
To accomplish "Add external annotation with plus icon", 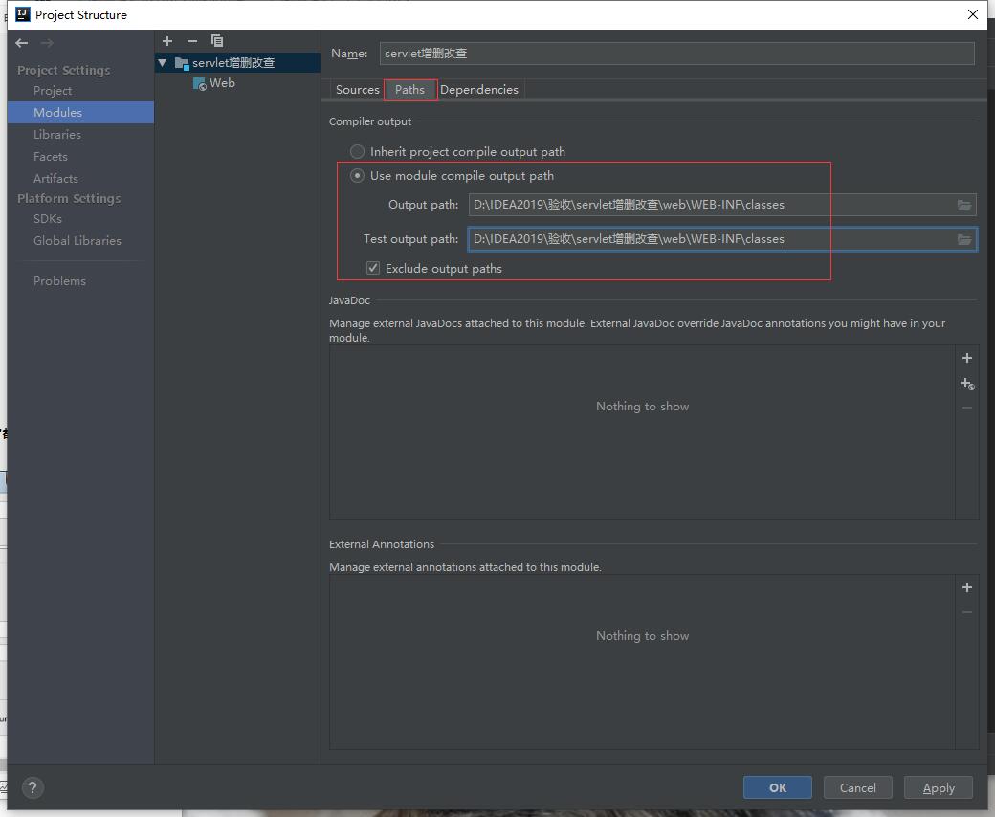I will [966, 587].
